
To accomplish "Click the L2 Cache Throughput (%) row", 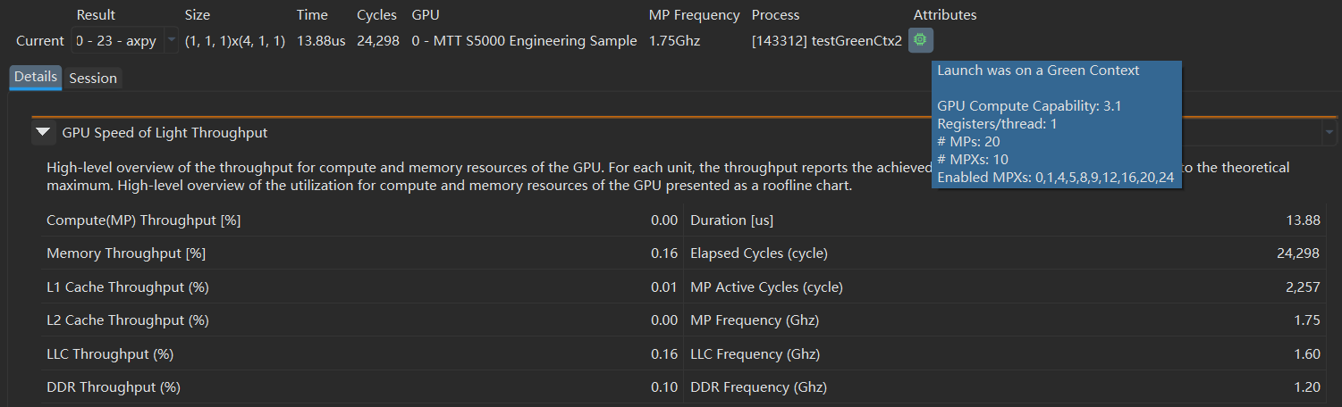I will coord(362,320).
